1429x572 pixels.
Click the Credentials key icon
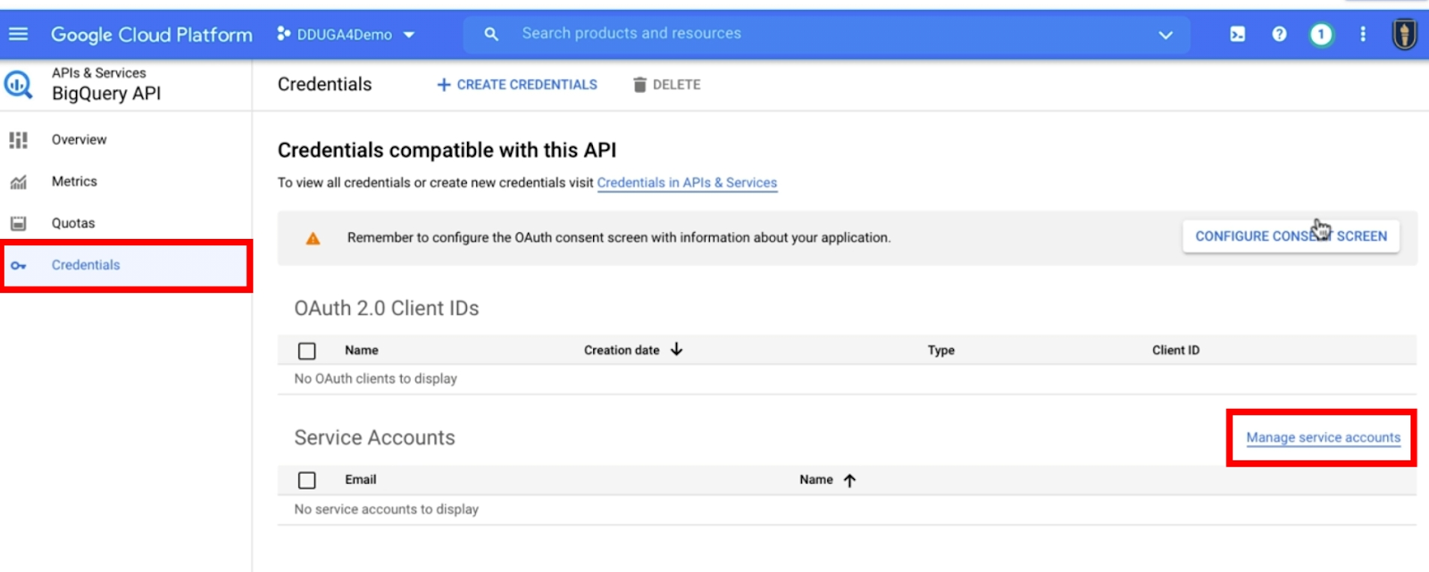click(x=19, y=266)
